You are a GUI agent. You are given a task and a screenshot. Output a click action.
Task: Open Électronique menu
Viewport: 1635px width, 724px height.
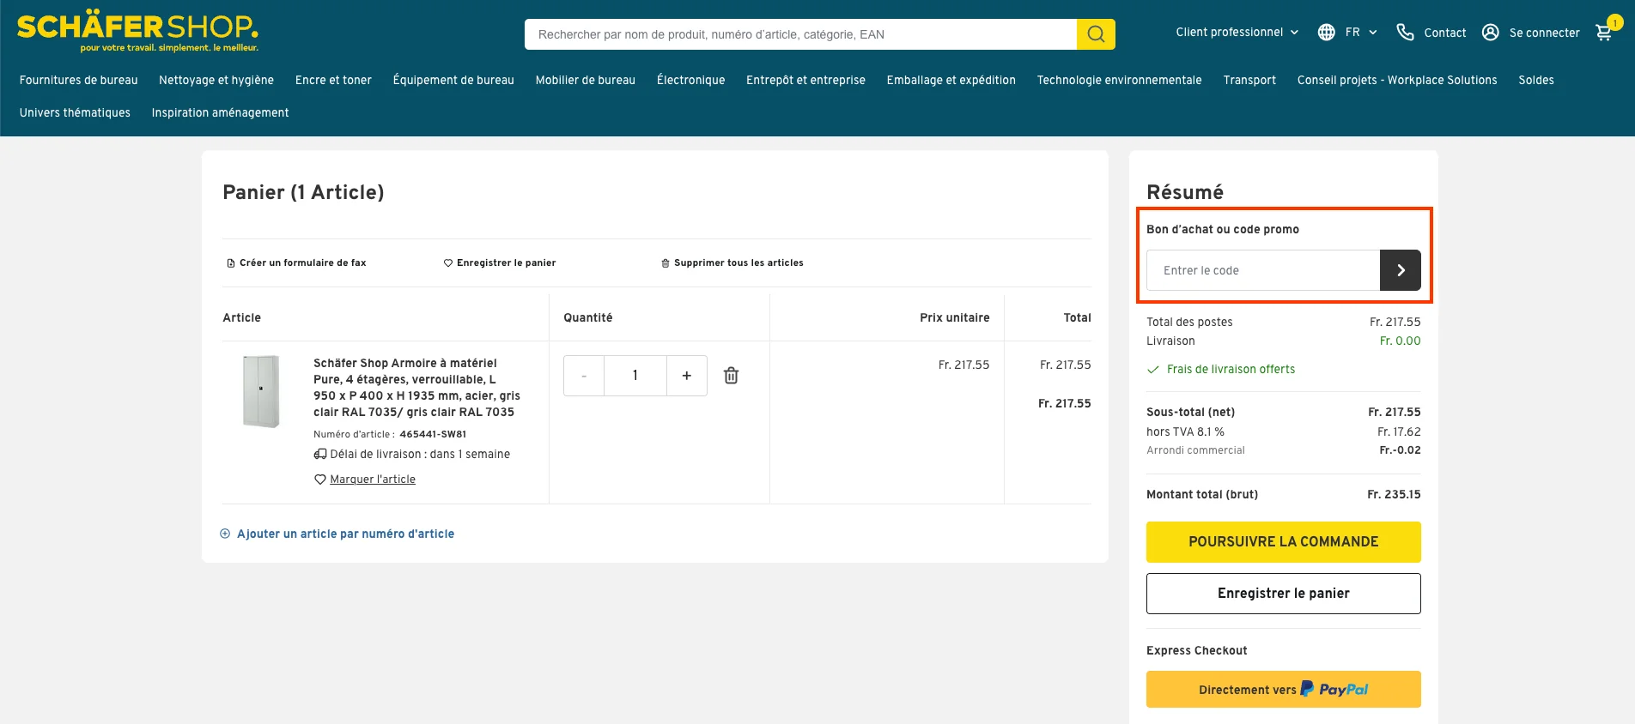[x=691, y=80]
